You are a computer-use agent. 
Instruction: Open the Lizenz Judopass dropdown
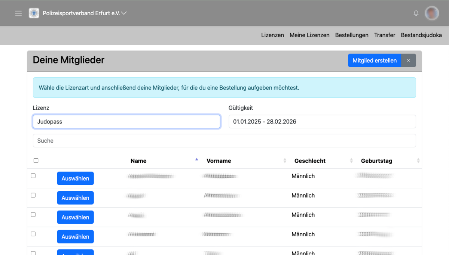coord(126,122)
